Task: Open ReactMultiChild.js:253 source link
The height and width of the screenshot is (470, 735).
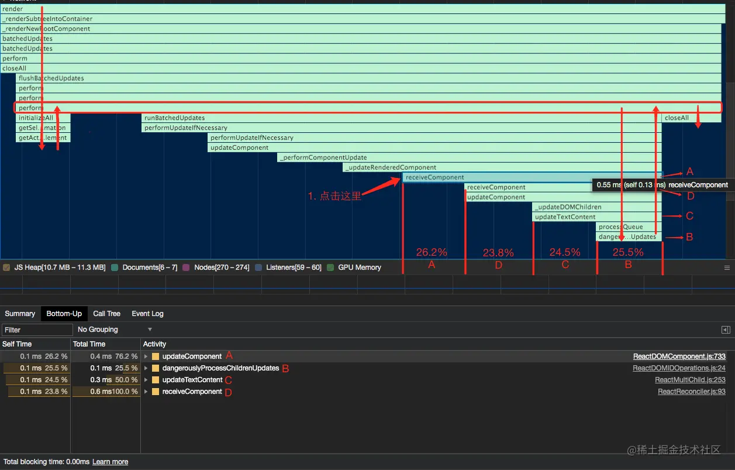Action: tap(690, 380)
